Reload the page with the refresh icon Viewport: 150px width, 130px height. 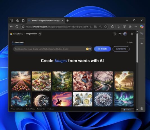17,27
